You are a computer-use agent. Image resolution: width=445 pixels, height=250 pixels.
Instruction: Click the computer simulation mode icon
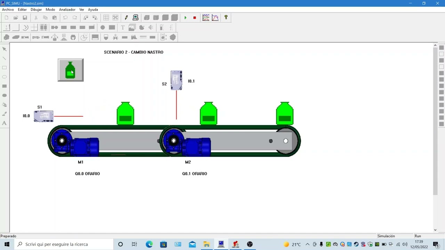click(136, 18)
